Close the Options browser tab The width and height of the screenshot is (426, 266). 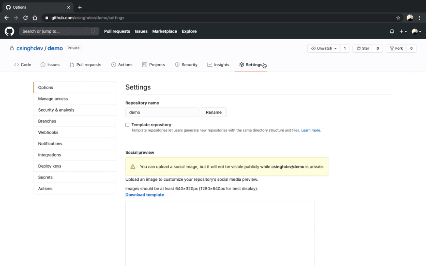click(x=68, y=7)
